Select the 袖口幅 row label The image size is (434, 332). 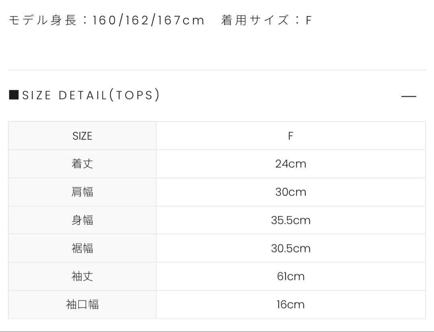[82, 305]
